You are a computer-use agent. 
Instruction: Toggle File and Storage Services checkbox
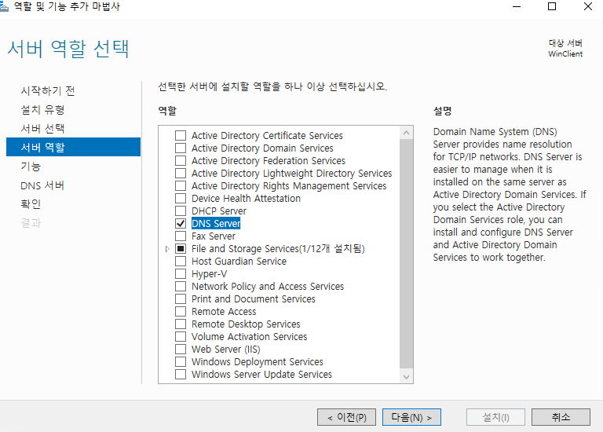click(x=181, y=248)
